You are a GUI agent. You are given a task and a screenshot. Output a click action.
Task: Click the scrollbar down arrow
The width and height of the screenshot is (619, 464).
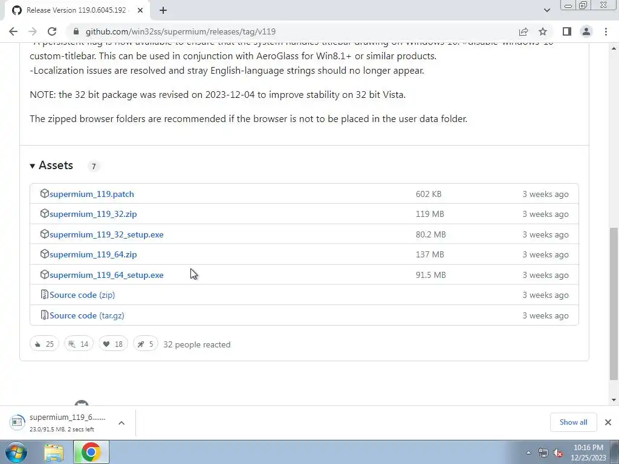click(x=614, y=400)
